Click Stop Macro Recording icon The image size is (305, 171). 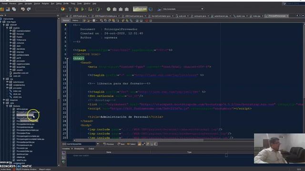[151, 20]
